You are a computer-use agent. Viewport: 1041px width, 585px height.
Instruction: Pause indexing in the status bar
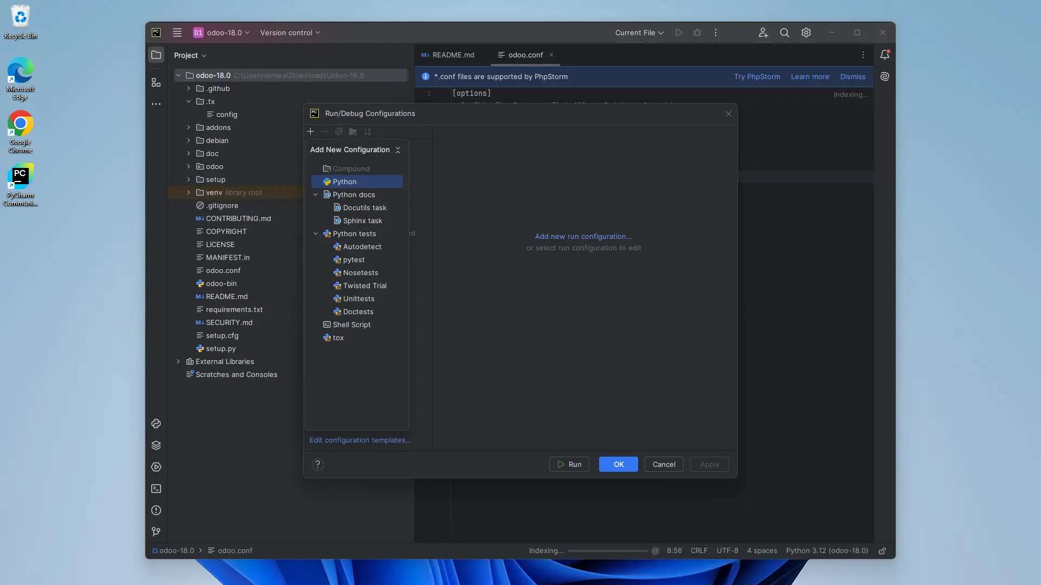[656, 551]
